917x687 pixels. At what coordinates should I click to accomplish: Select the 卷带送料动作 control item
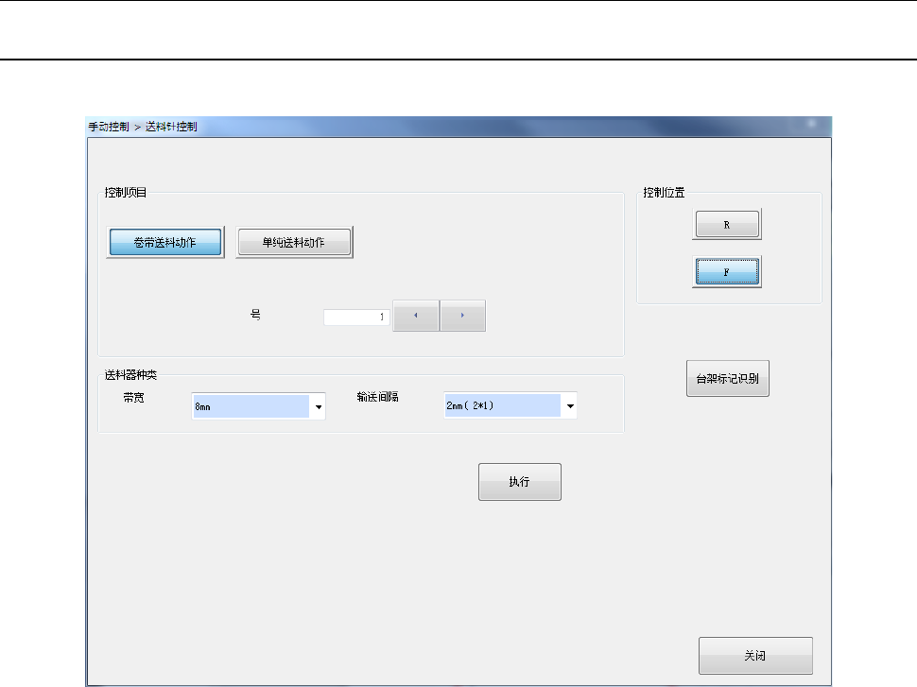click(x=164, y=242)
